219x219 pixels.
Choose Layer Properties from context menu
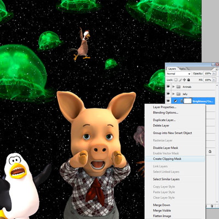point(165,107)
